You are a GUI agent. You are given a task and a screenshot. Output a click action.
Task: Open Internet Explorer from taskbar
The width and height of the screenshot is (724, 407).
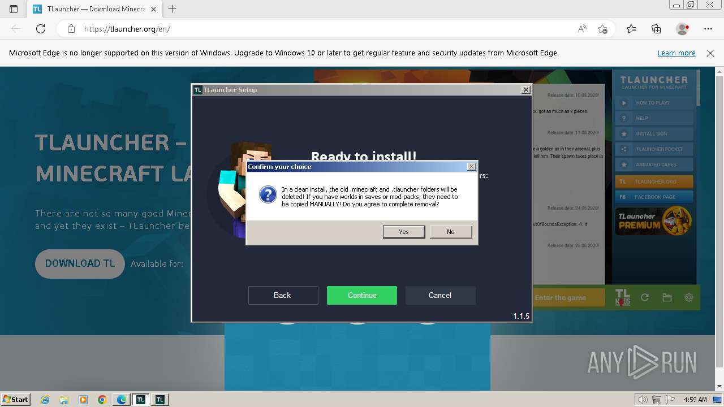(45, 400)
